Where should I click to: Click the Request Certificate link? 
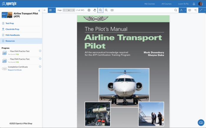[x=15, y=70]
